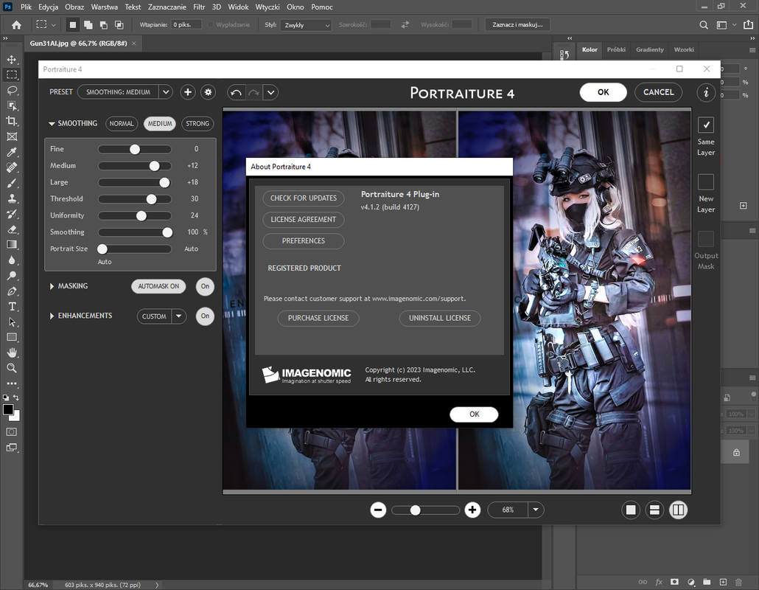Enable the New Layer checkbox
Image resolution: width=759 pixels, height=590 pixels.
click(x=706, y=181)
